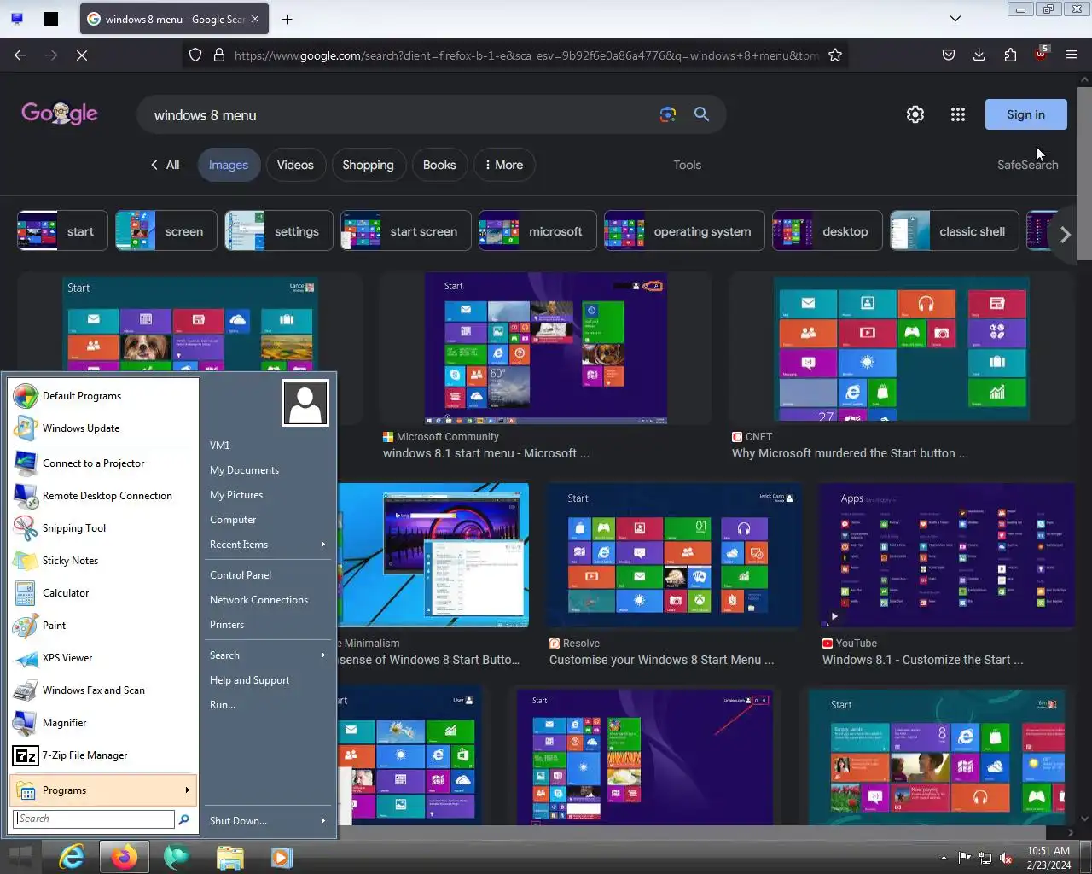Open the media player taskbar icon
Viewport: 1092px width, 874px height.
[x=282, y=856]
